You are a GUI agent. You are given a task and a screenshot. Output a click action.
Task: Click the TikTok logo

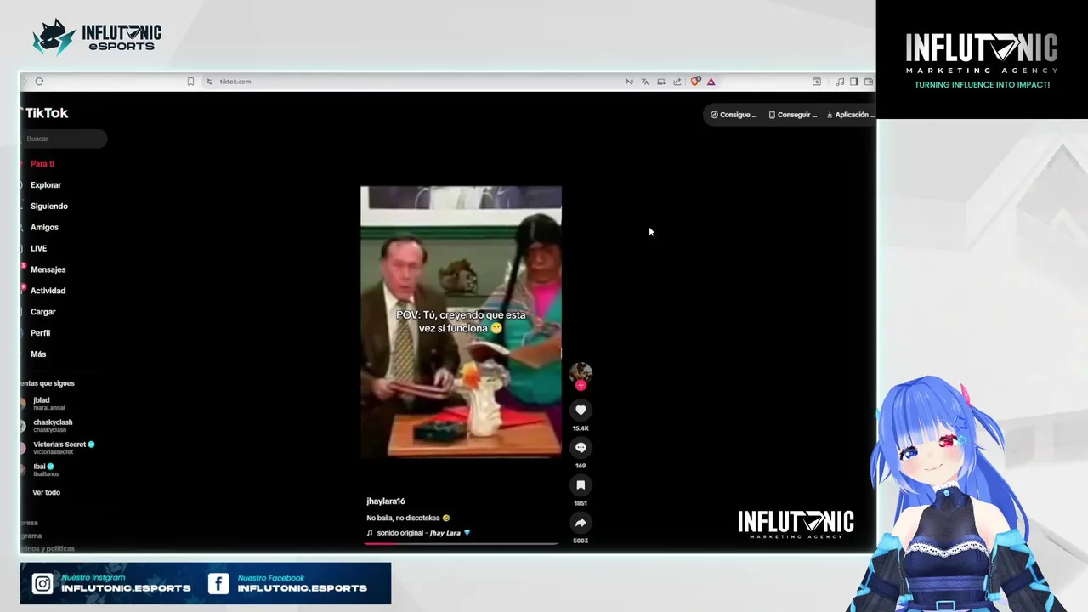pos(46,113)
